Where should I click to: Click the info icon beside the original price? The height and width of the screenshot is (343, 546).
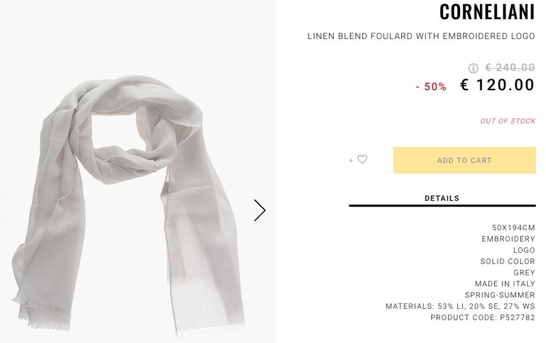(474, 68)
